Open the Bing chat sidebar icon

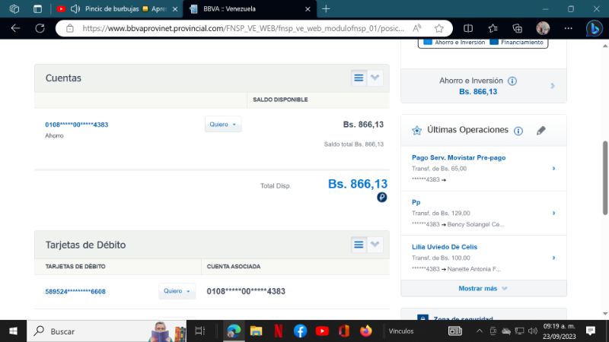coord(595,28)
